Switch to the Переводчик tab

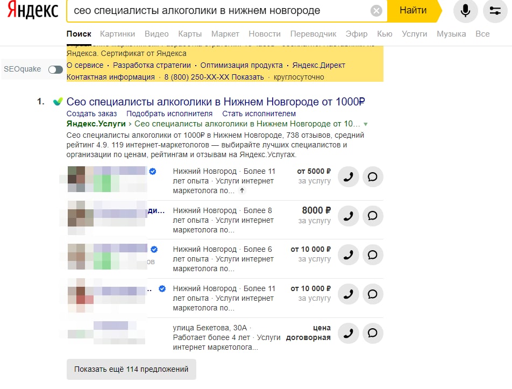pyautogui.click(x=313, y=34)
